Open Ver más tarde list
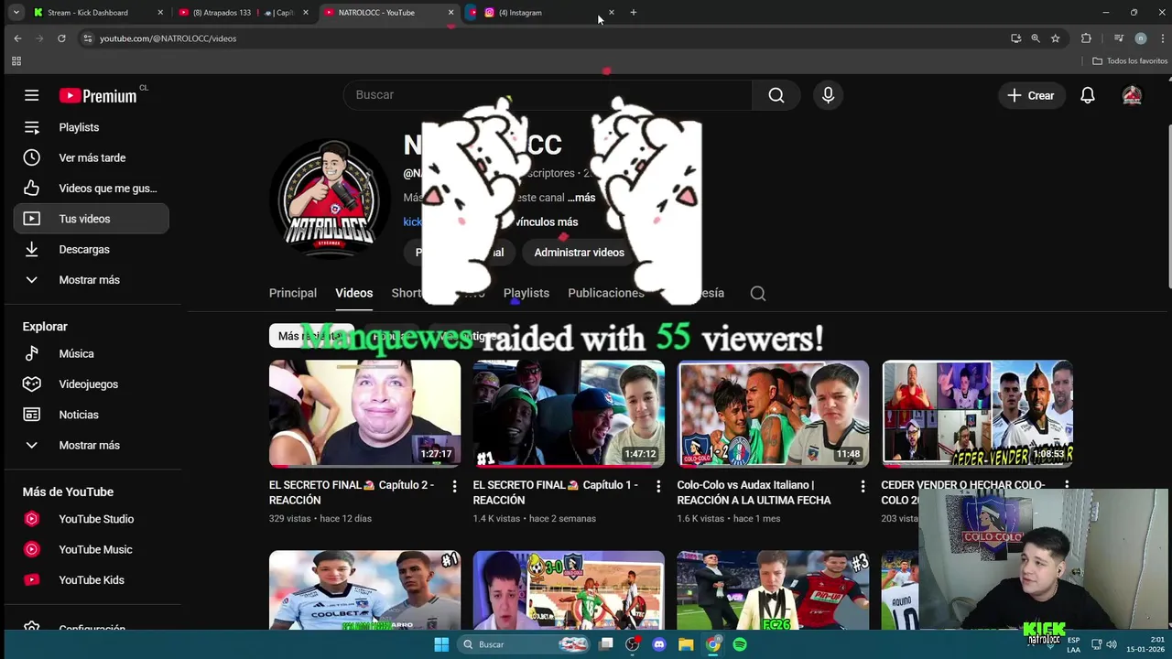 coord(92,157)
